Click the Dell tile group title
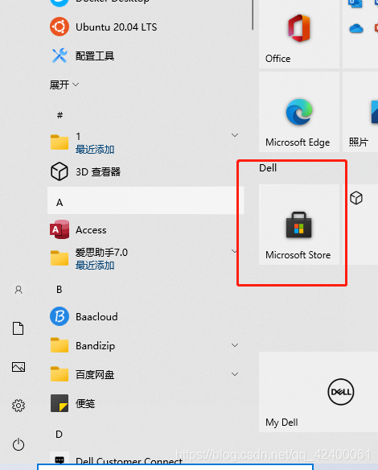The image size is (378, 470). click(x=268, y=168)
